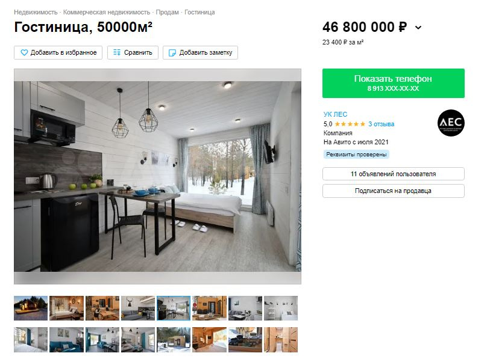Select the last thumbnail in the top row
The height and width of the screenshot is (359, 493).
(281, 308)
